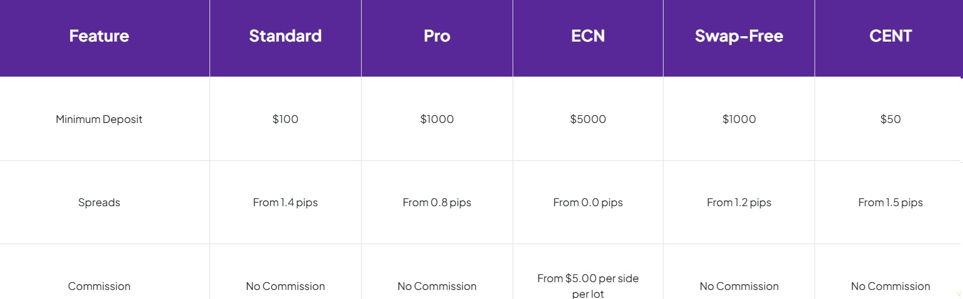Click the From 1.5 pips cell
The image size is (963, 299).
tap(890, 203)
